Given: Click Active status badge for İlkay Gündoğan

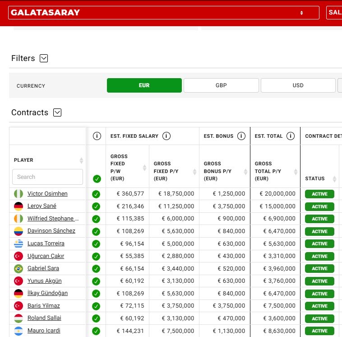Looking at the screenshot, I should [319, 294].
